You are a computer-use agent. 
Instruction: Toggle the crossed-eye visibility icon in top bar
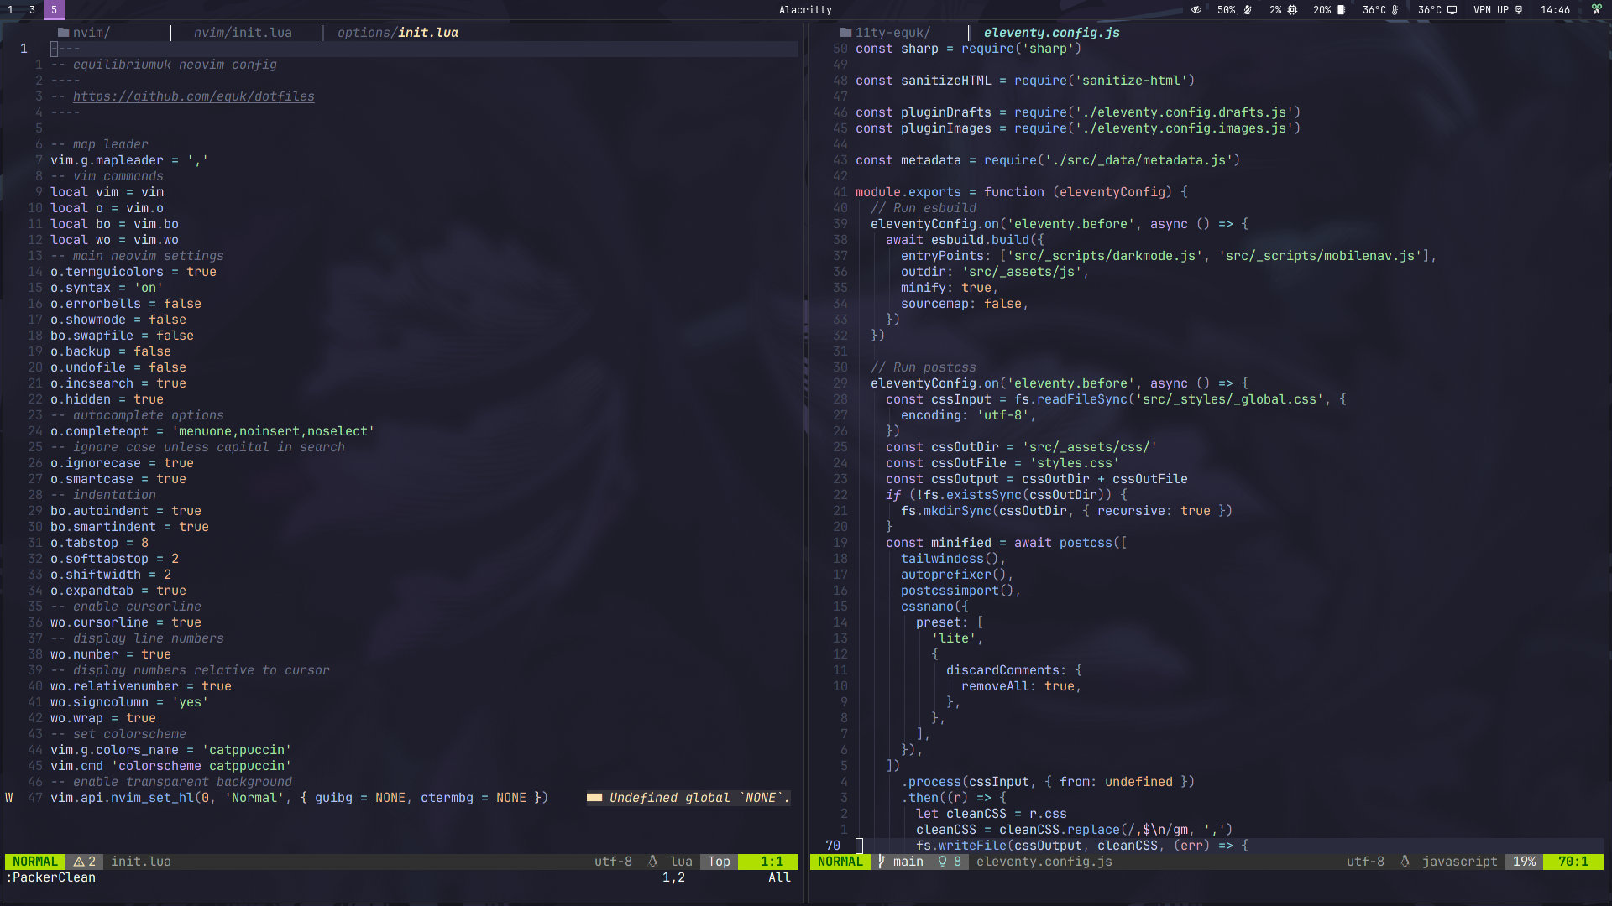[x=1196, y=10]
